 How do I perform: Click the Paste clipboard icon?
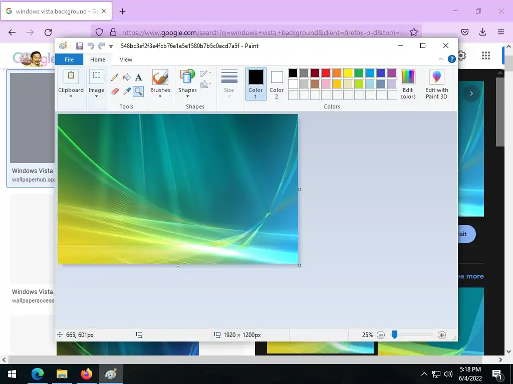[71, 76]
